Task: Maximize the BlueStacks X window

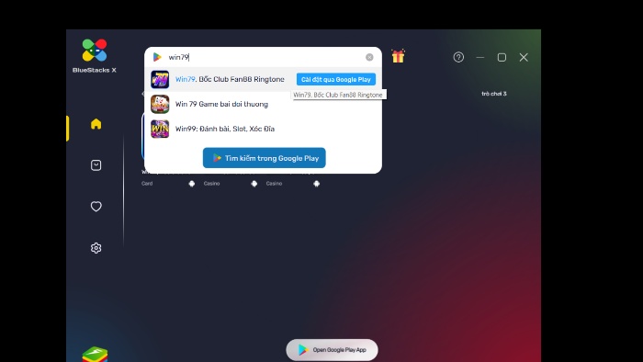Action: pos(502,57)
